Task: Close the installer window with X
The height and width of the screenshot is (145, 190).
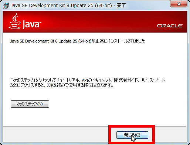Action: pos(179,4)
